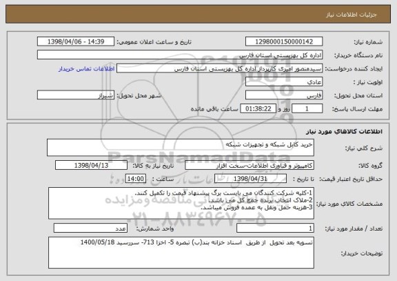Viewport: 397px width, 281px height.
Task: Click the text ساعت باقی مانده
Action: pos(214,109)
